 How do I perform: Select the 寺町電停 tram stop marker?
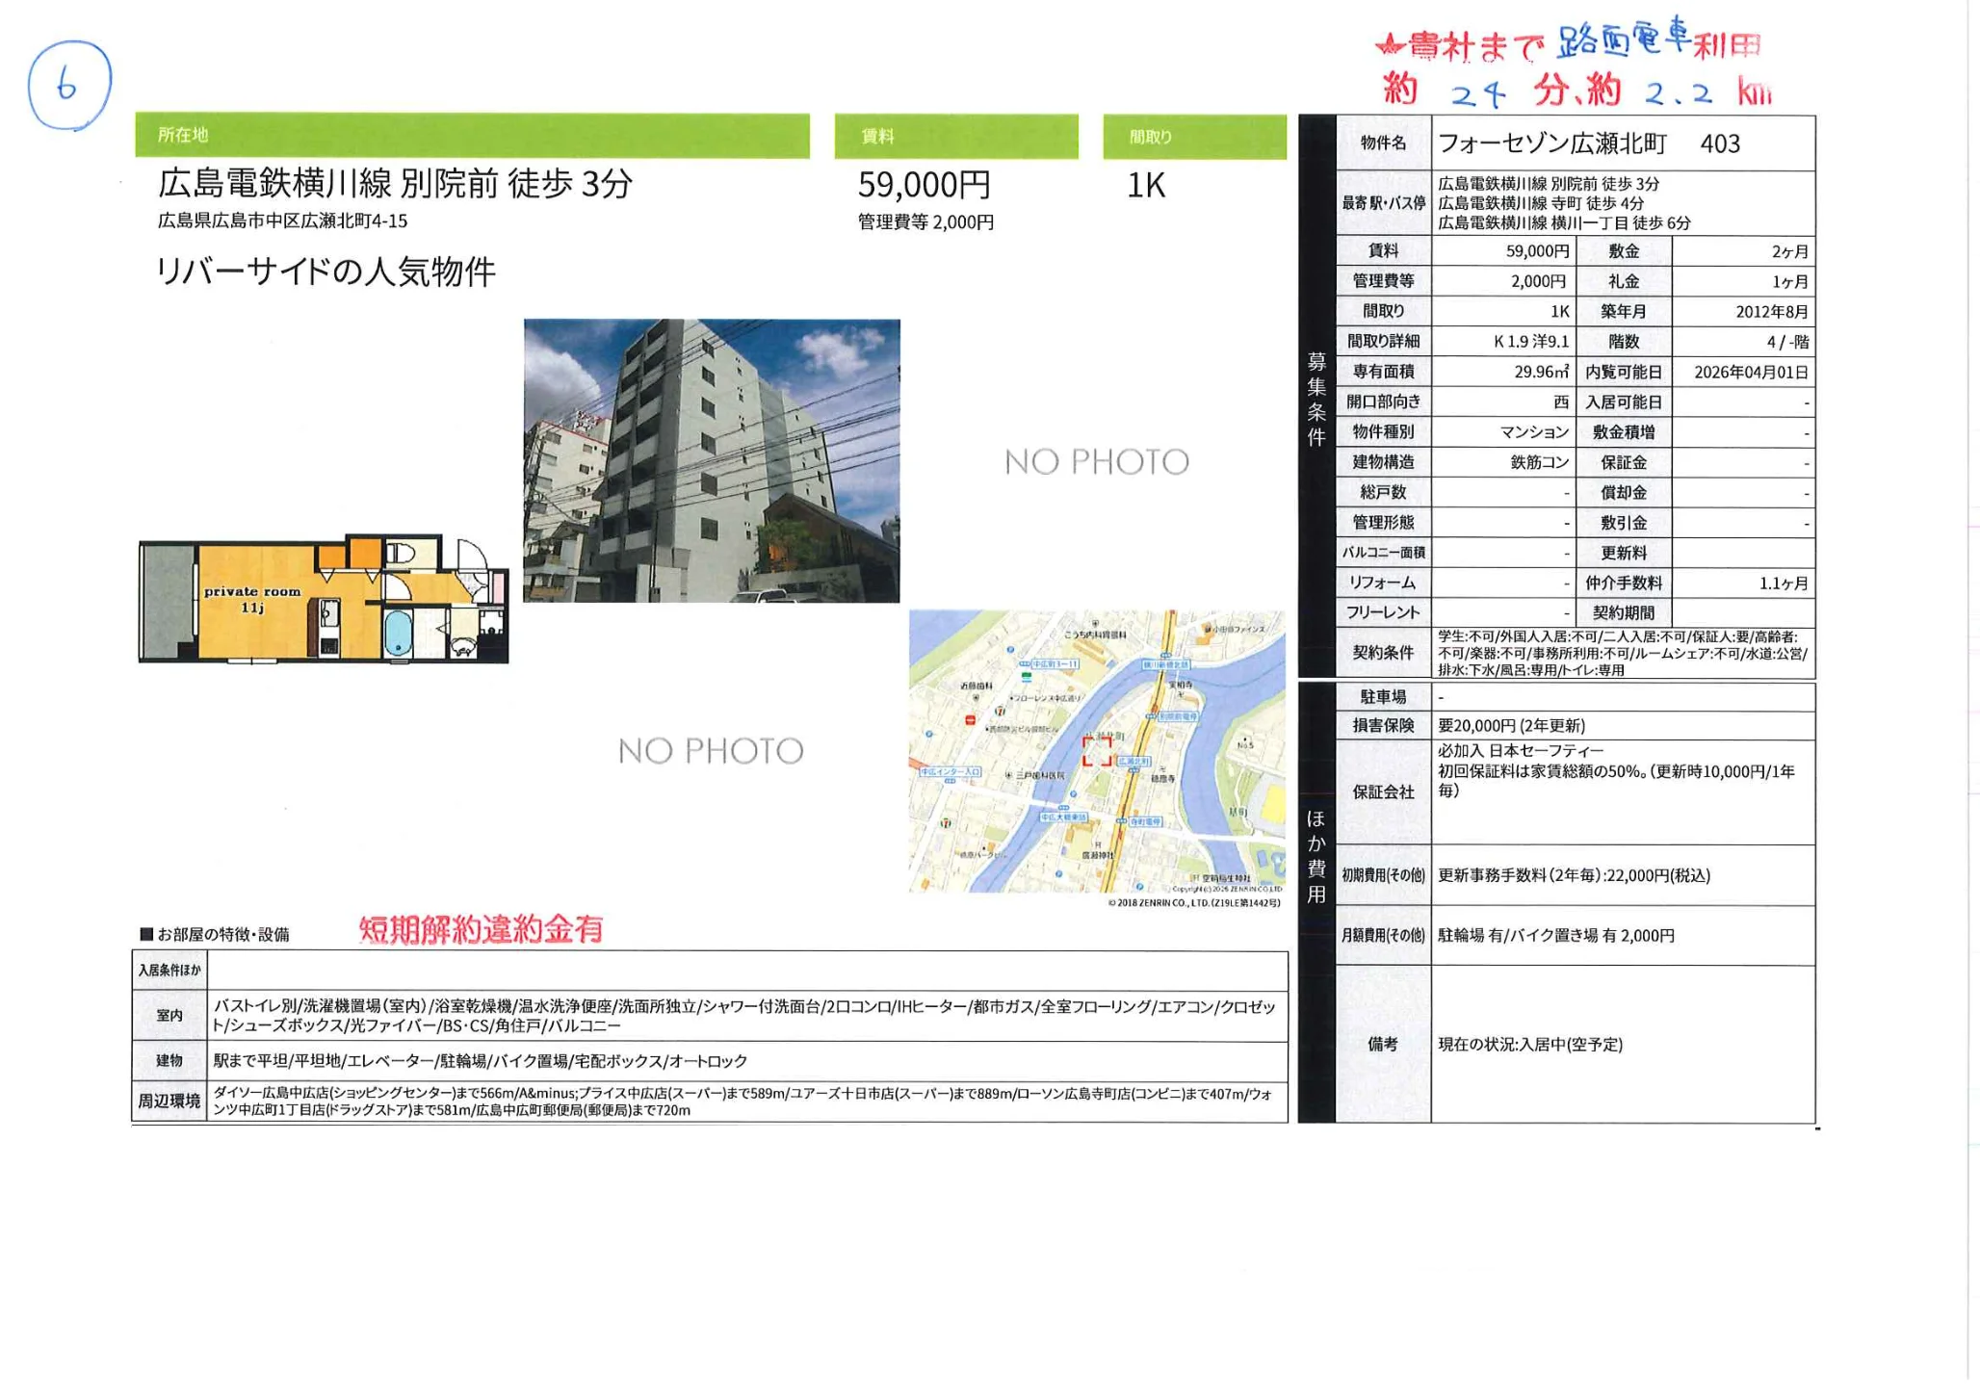(1121, 821)
